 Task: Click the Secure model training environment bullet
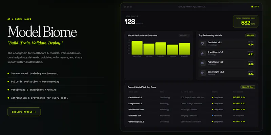tap(35, 74)
